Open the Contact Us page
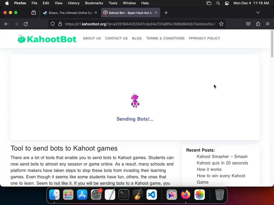Image resolution: width=274 pixels, height=205 pixels. click(116, 38)
